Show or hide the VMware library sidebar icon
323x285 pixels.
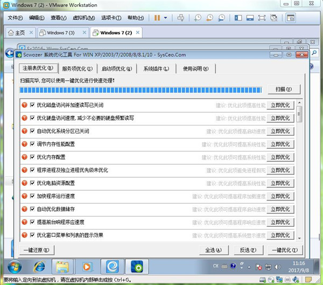(238, 18)
